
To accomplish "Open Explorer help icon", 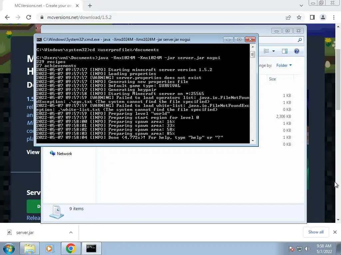I will click(297, 51).
